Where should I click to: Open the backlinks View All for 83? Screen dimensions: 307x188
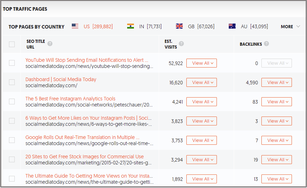[x=276, y=102]
